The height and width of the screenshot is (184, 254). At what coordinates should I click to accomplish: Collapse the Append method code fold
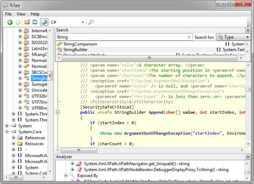pyautogui.click(x=58, y=112)
